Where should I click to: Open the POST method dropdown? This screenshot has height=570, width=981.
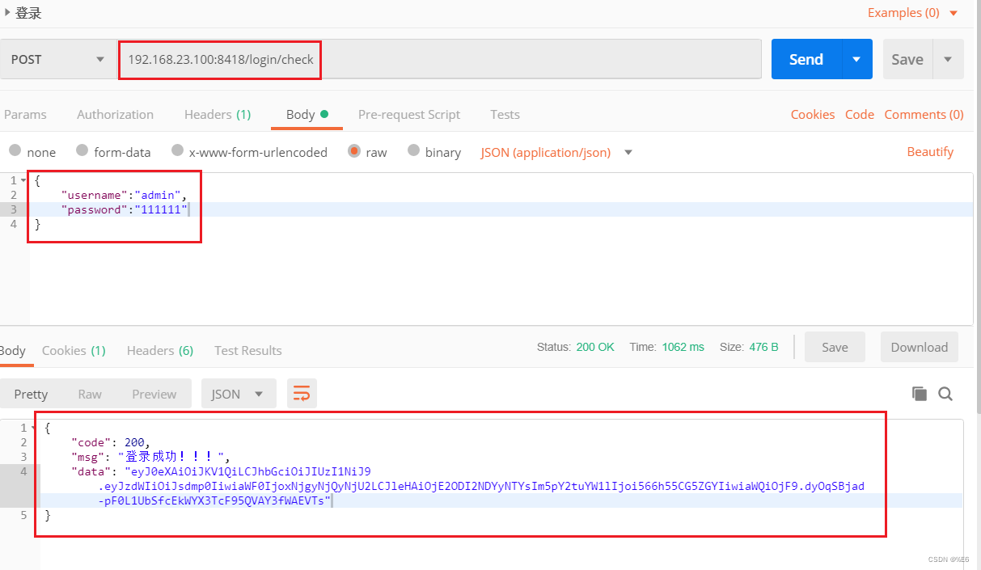click(99, 59)
